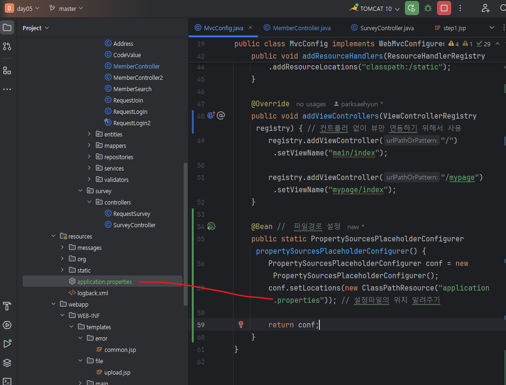
Task: Click the project tree vertical scrollbar
Action: pyautogui.click(x=186, y=234)
